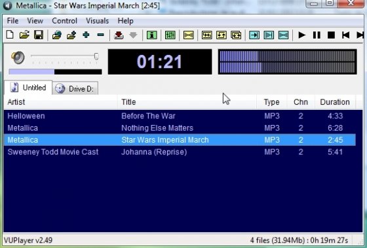Click the VU meter display
367x248 pixels.
pyautogui.click(x=288, y=62)
